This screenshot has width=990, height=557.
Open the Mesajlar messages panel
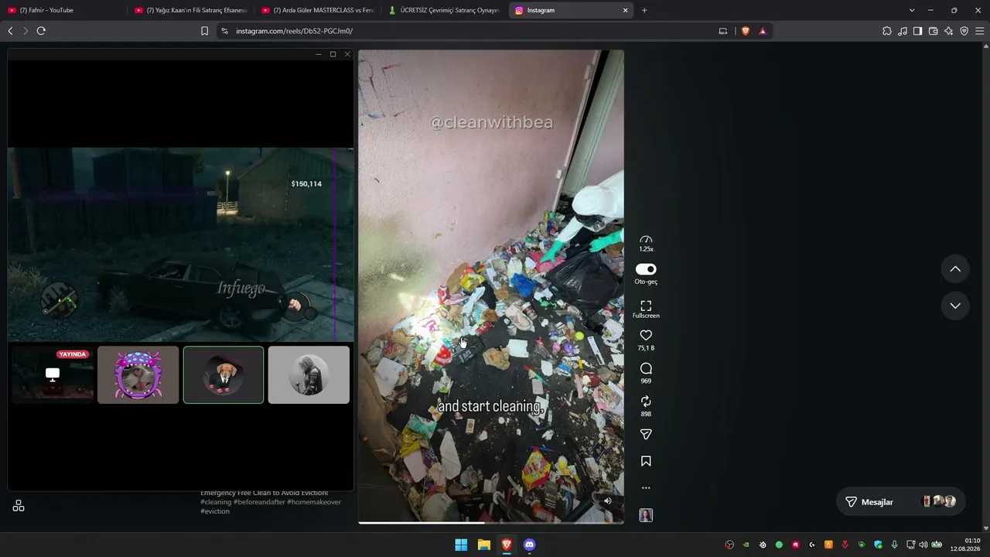[x=901, y=501]
